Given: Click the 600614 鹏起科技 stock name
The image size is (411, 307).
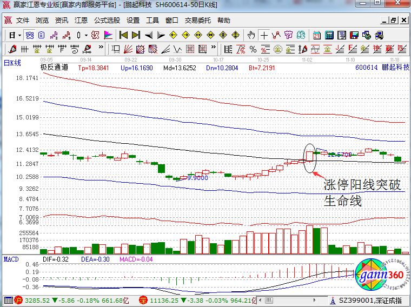Looking at the screenshot, I should (381, 68).
